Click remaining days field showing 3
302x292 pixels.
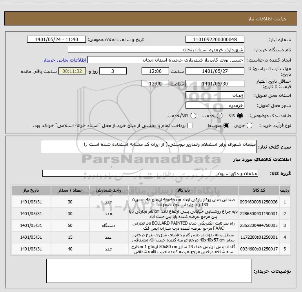tap(113, 71)
